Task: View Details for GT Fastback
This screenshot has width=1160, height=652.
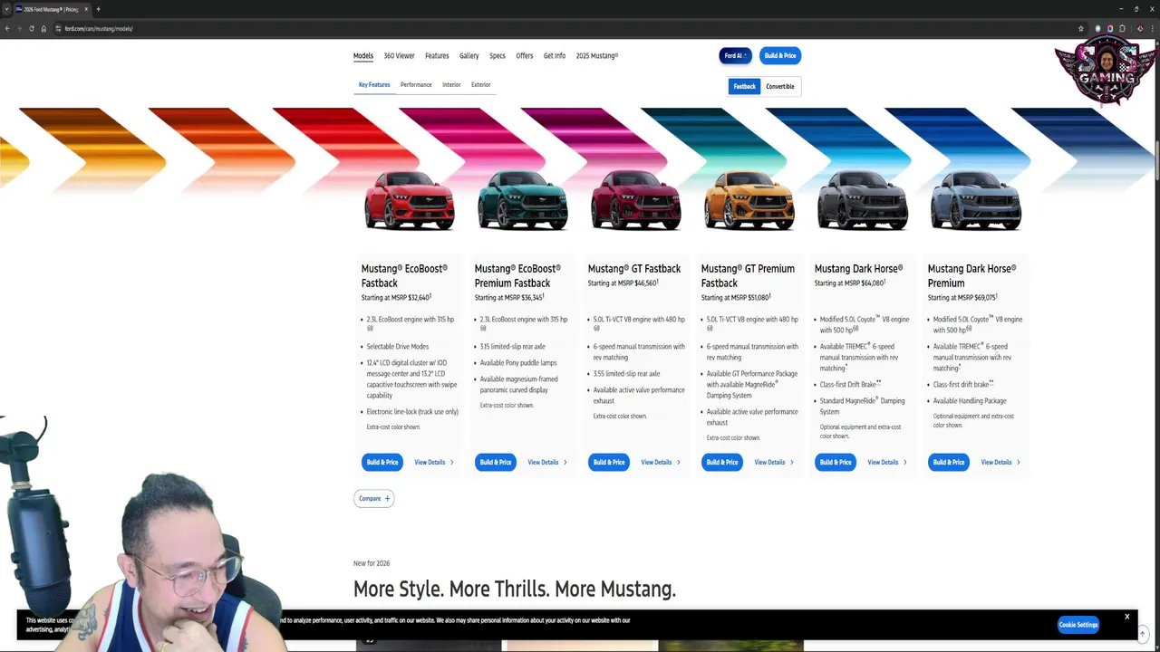Action: (x=661, y=463)
